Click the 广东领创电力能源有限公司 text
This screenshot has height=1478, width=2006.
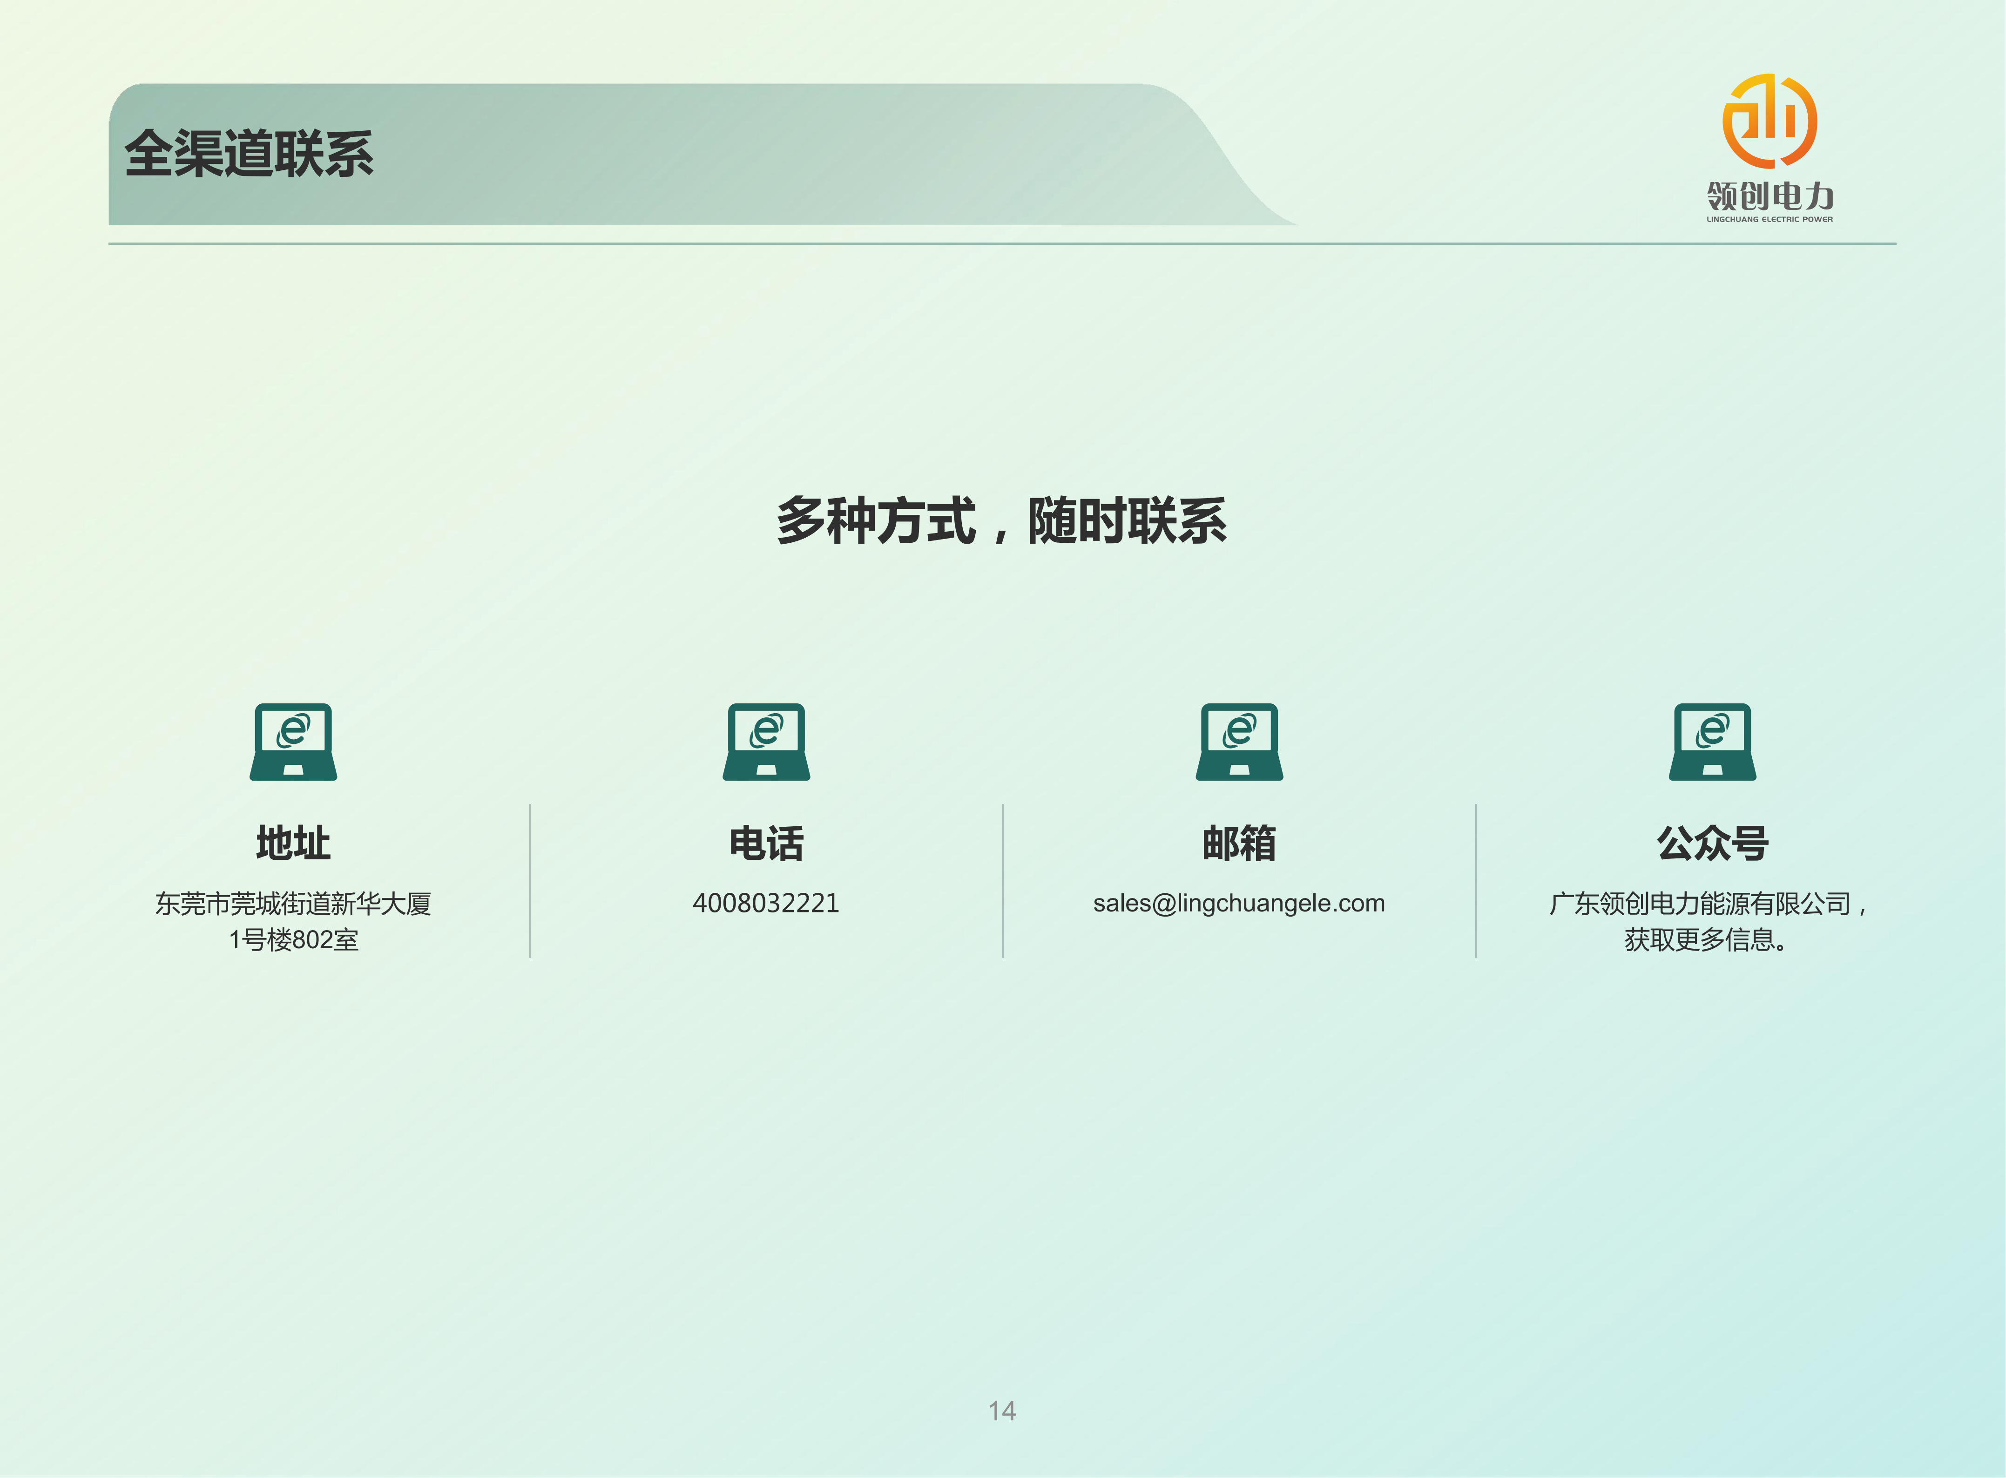[x=1700, y=904]
